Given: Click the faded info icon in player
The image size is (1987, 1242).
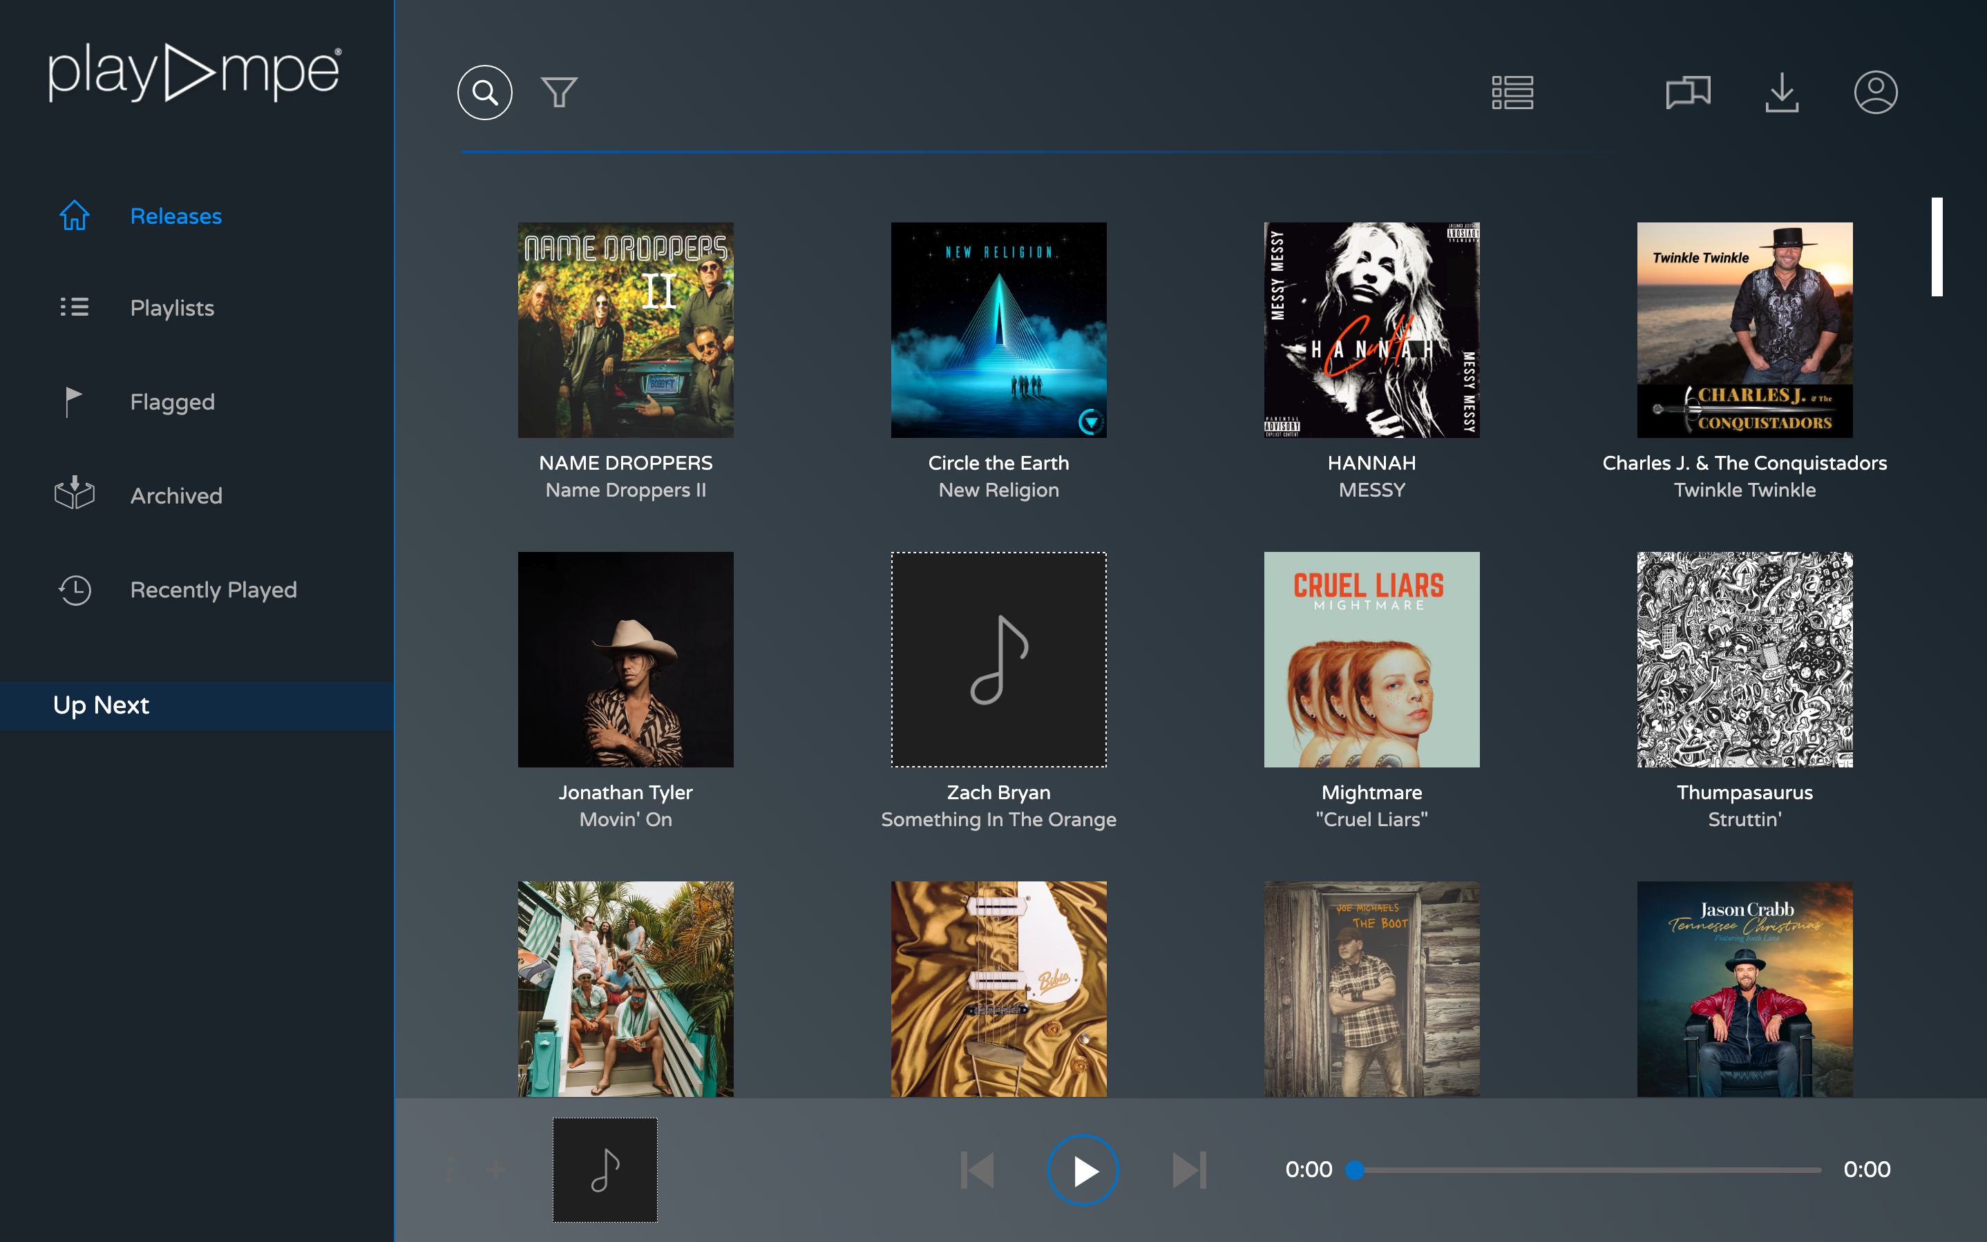Looking at the screenshot, I should (x=449, y=1169).
